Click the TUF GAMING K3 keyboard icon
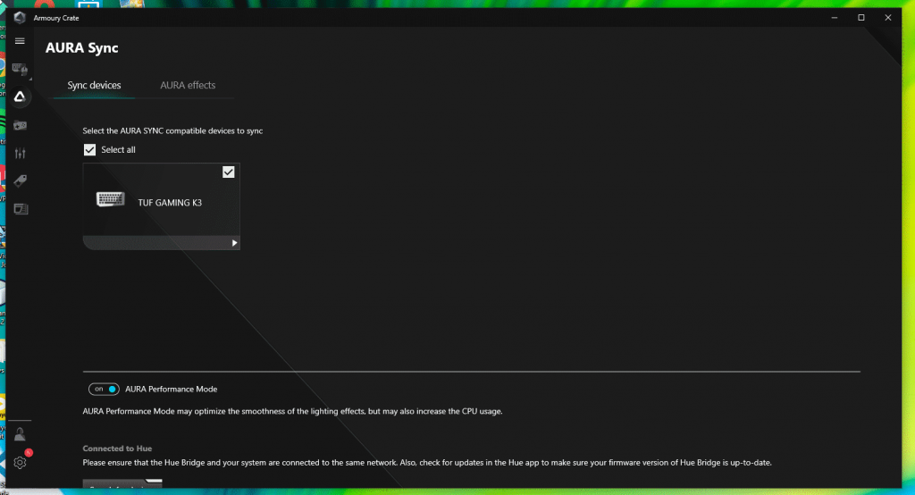The height and width of the screenshot is (495, 915). click(x=110, y=199)
